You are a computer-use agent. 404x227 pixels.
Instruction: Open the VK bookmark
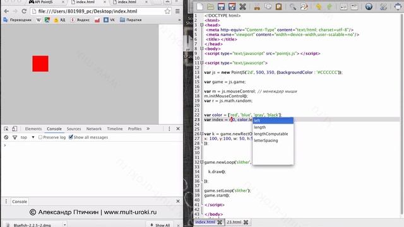pos(109,20)
